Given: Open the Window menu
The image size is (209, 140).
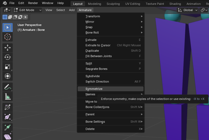Looking at the screenshot, I should click(x=47, y=3).
